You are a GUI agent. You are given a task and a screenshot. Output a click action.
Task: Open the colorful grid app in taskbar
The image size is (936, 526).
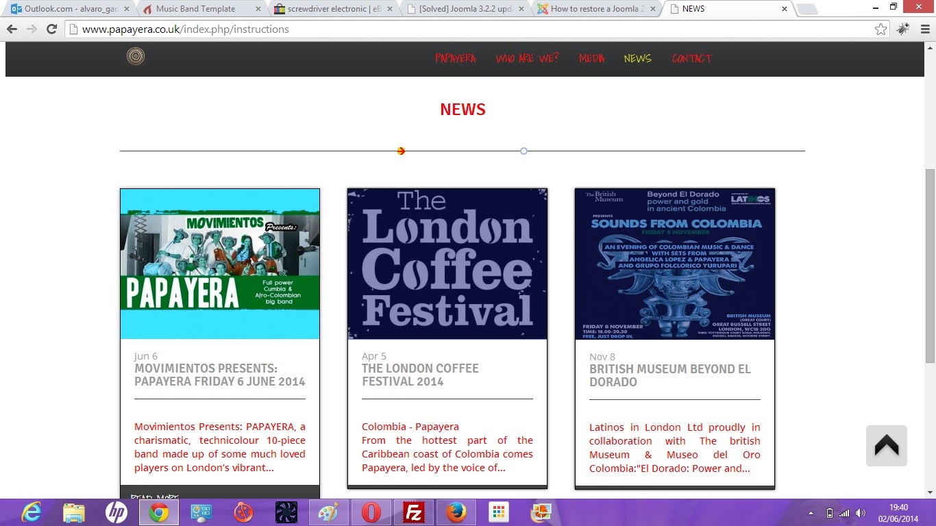point(499,512)
